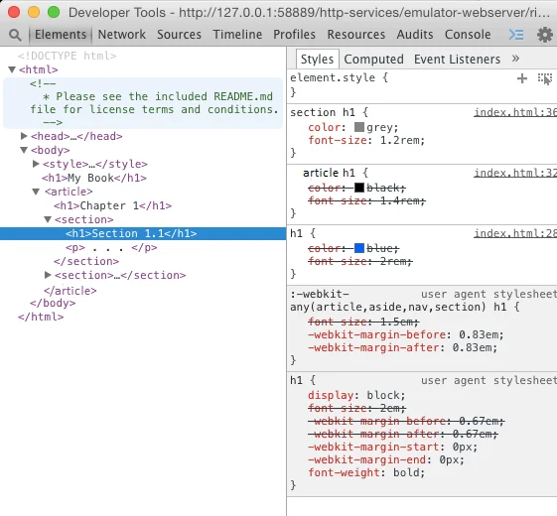Expand the head node triangle
Viewport: 557px width, 516px height.
click(24, 136)
